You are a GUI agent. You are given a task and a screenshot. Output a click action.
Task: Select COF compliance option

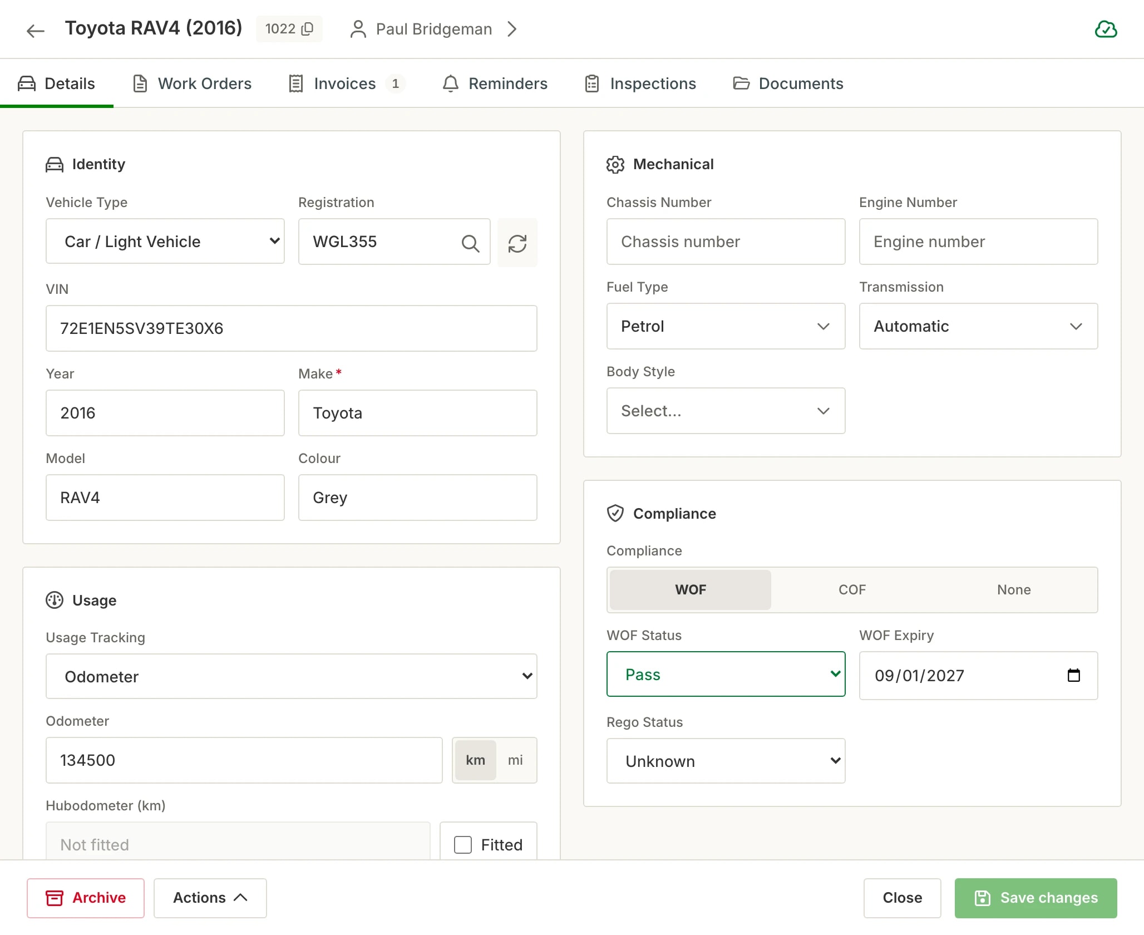(x=852, y=590)
